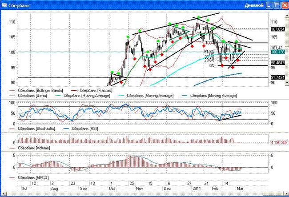Click the 91.7434 price level label
The image size is (289, 197).
point(278,77)
